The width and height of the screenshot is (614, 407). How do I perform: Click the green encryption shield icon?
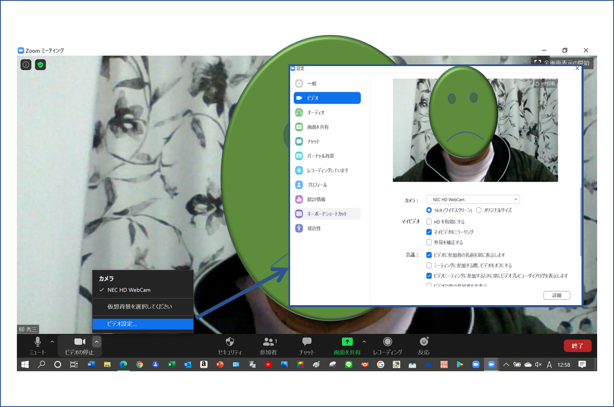(x=40, y=65)
